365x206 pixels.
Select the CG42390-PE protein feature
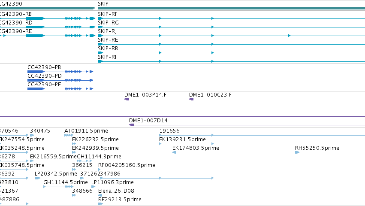pos(60,89)
